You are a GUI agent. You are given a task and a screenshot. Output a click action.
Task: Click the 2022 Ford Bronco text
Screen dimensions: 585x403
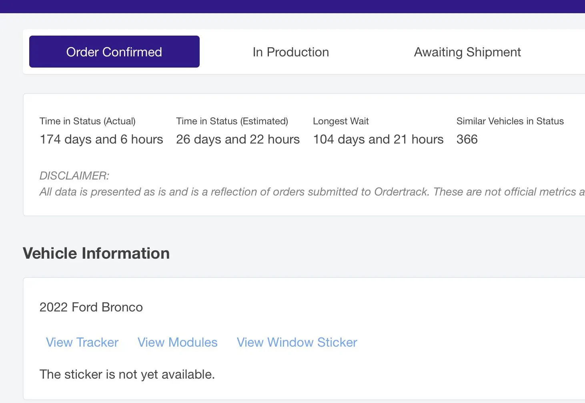click(x=91, y=307)
